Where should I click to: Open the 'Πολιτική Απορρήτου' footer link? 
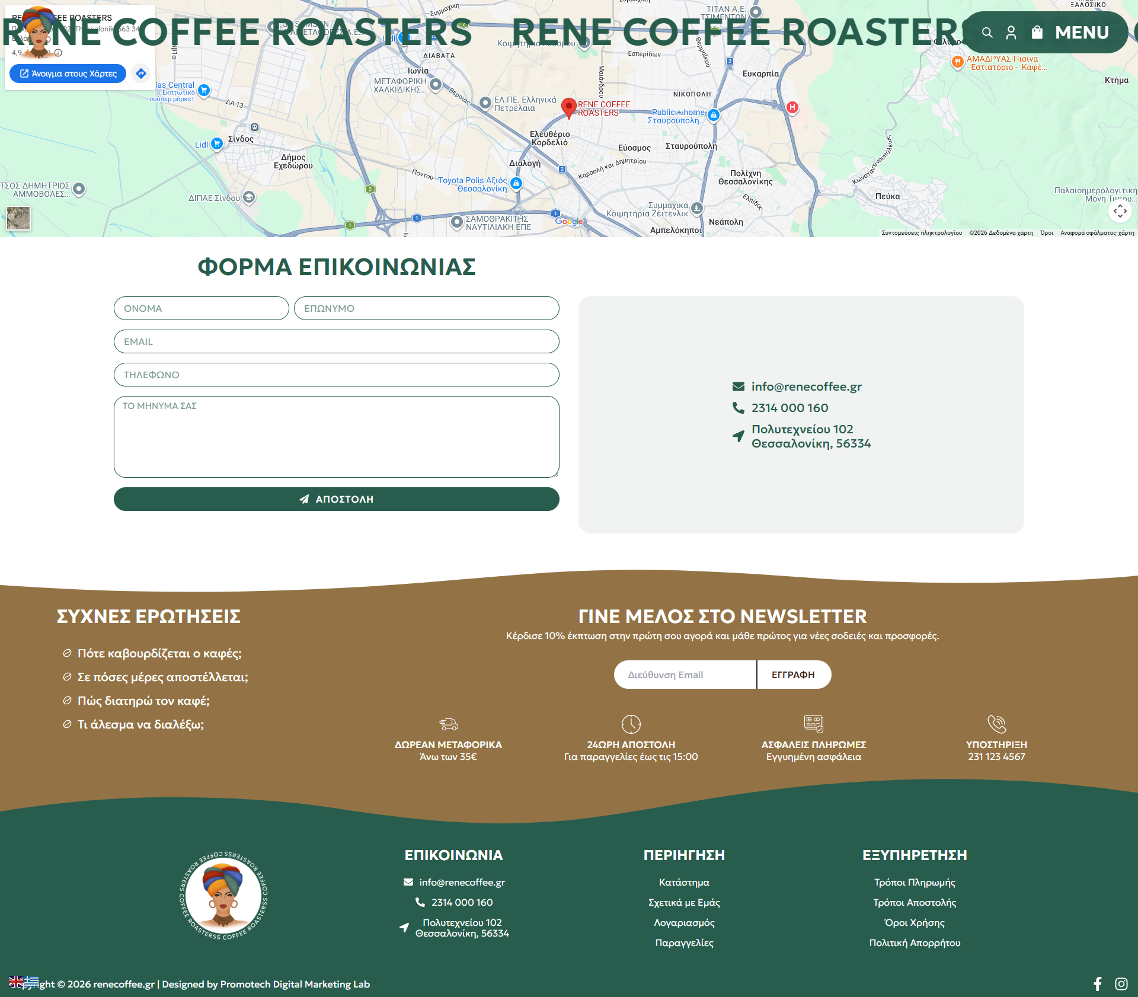pyautogui.click(x=915, y=942)
